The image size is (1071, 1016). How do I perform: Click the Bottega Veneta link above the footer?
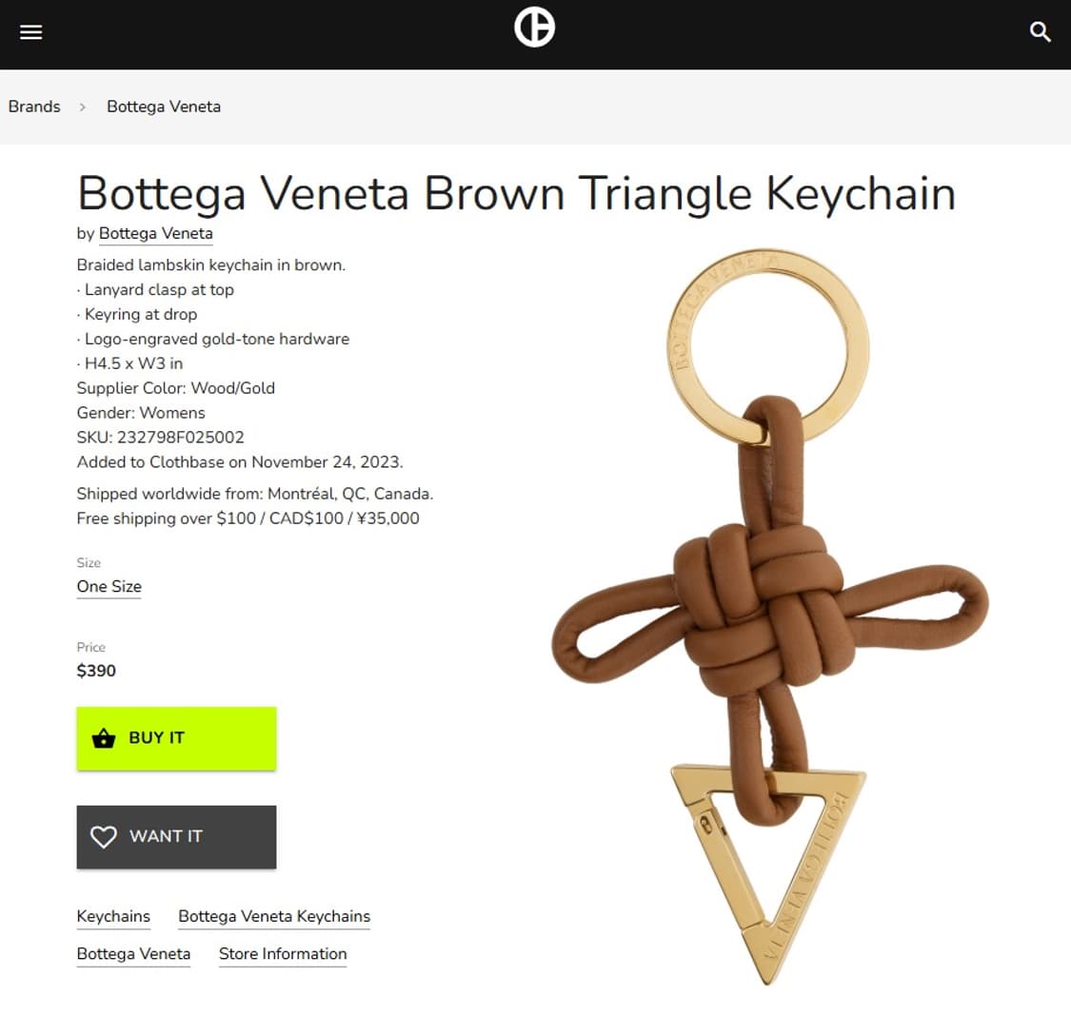133,953
